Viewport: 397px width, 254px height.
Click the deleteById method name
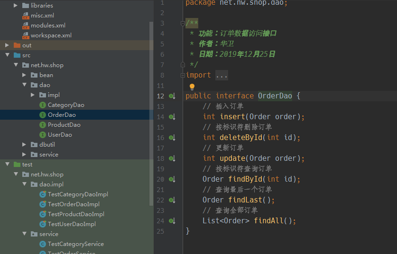point(241,138)
